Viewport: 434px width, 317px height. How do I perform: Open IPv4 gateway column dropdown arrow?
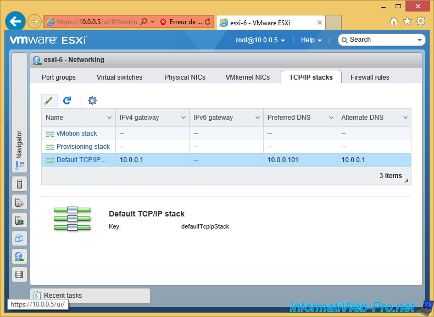pyautogui.click(x=183, y=118)
